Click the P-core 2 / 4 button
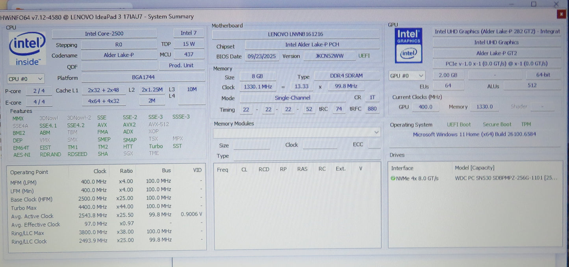The height and width of the screenshot is (267, 569). (x=39, y=91)
